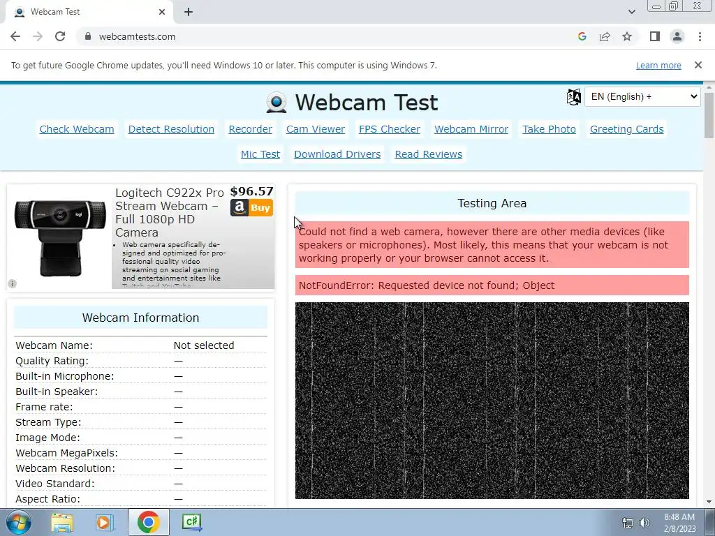Open the tab search chevron
Image resolution: width=715 pixels, height=536 pixels.
[631, 12]
